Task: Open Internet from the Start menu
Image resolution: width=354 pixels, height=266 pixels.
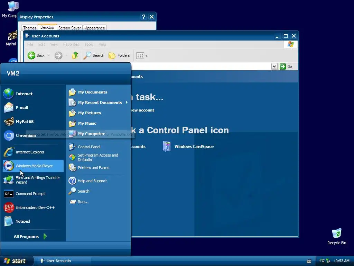Action: (x=33, y=94)
